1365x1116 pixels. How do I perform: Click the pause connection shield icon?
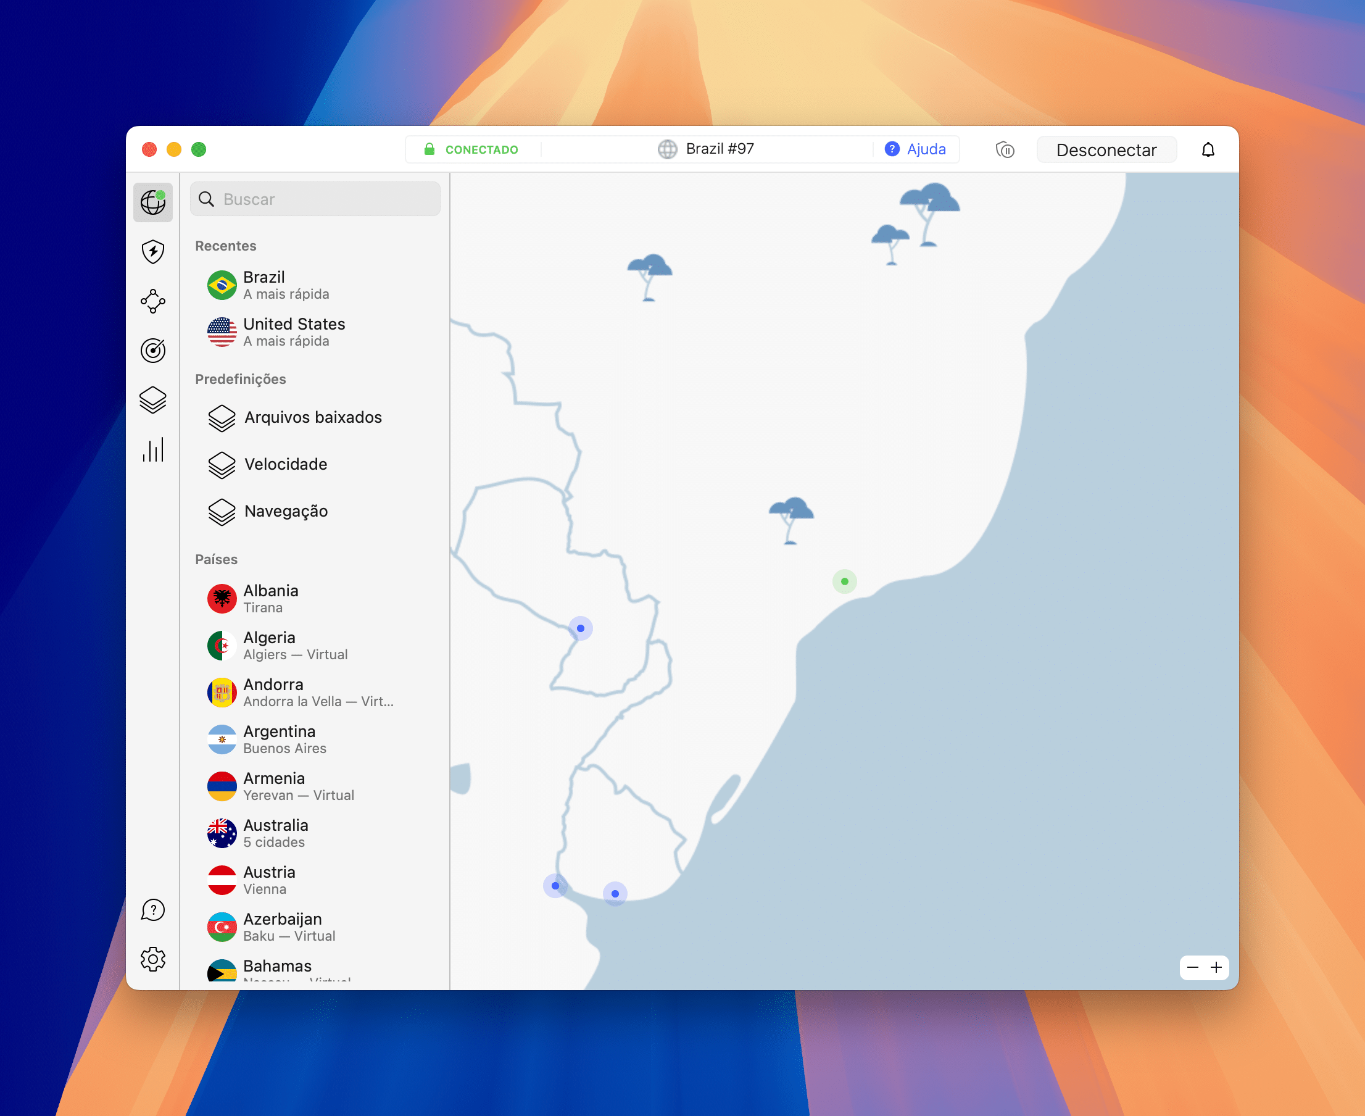coord(1005,150)
